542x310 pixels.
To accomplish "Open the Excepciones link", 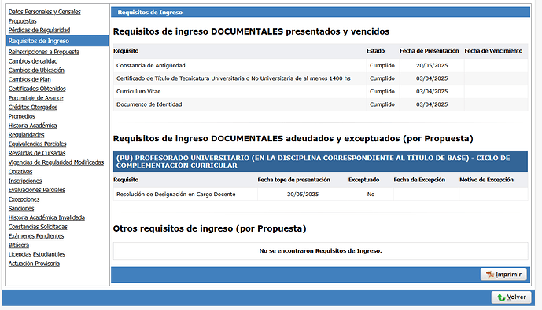I will pyautogui.click(x=24, y=199).
